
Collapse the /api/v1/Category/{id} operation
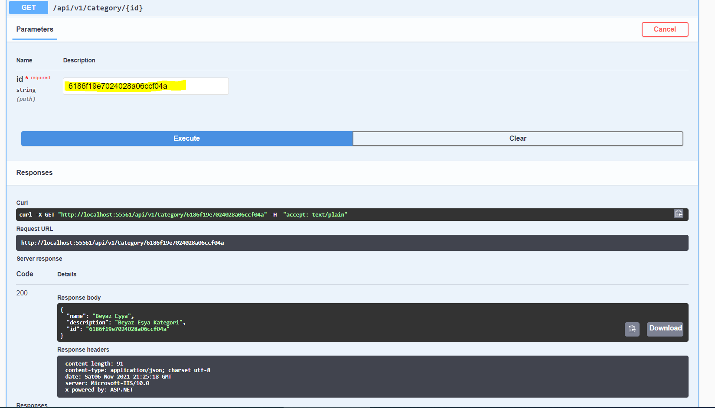point(98,7)
